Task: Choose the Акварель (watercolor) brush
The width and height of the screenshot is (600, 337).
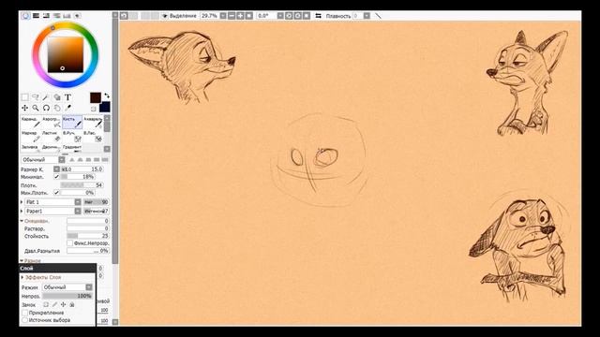Action: tap(93, 123)
